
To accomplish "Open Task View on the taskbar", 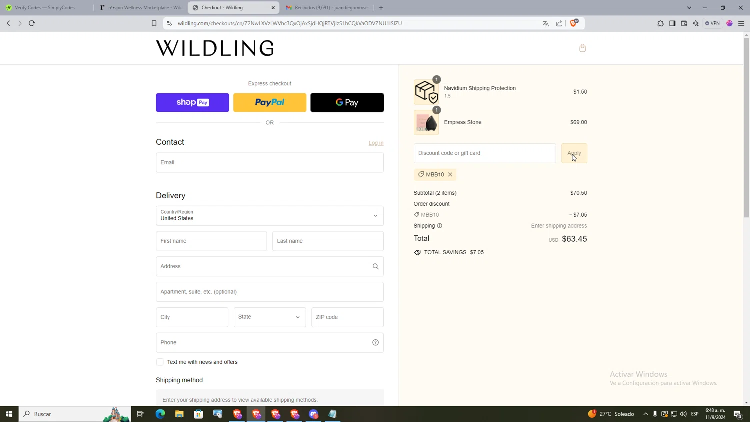I will tap(140, 414).
